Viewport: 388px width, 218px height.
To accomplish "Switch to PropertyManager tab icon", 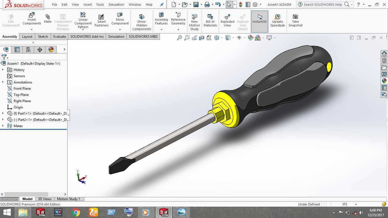I will (17, 50).
